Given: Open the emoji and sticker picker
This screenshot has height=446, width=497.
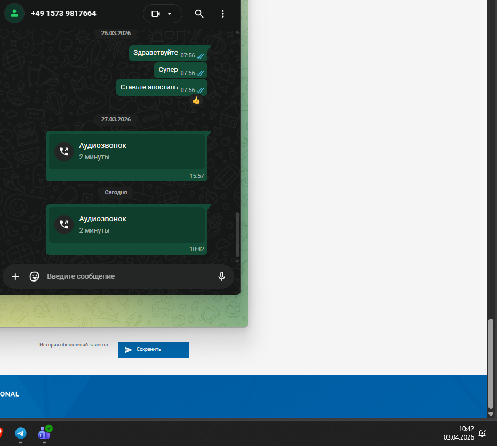Looking at the screenshot, I should [x=35, y=276].
